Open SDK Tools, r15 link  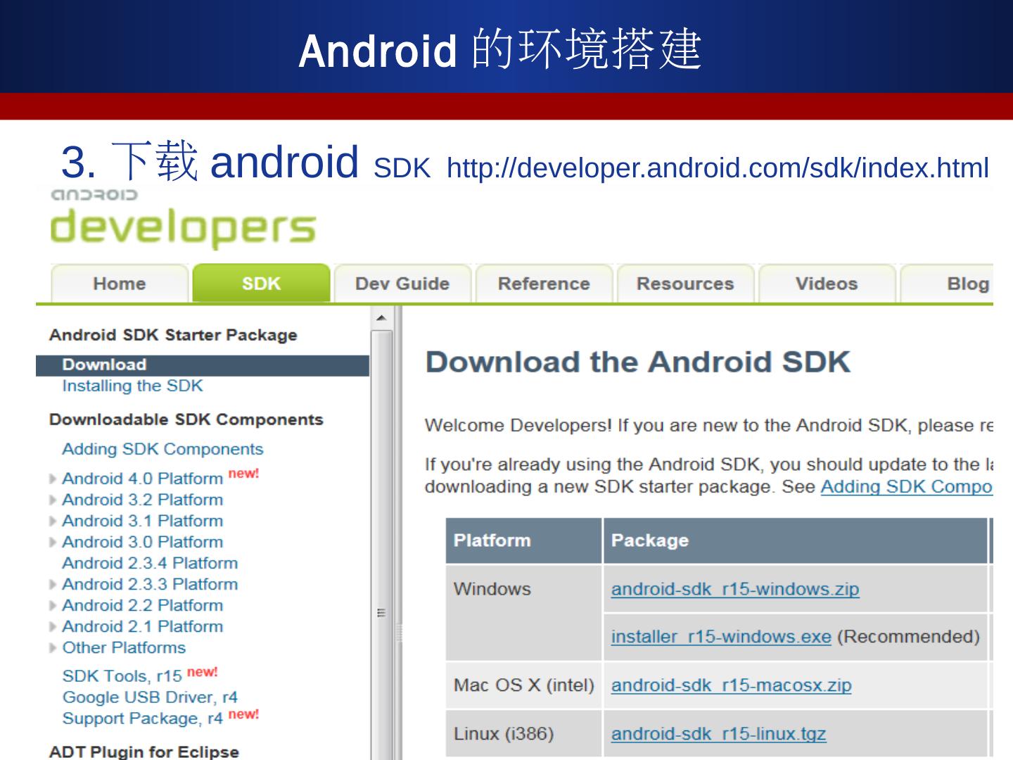[x=122, y=676]
